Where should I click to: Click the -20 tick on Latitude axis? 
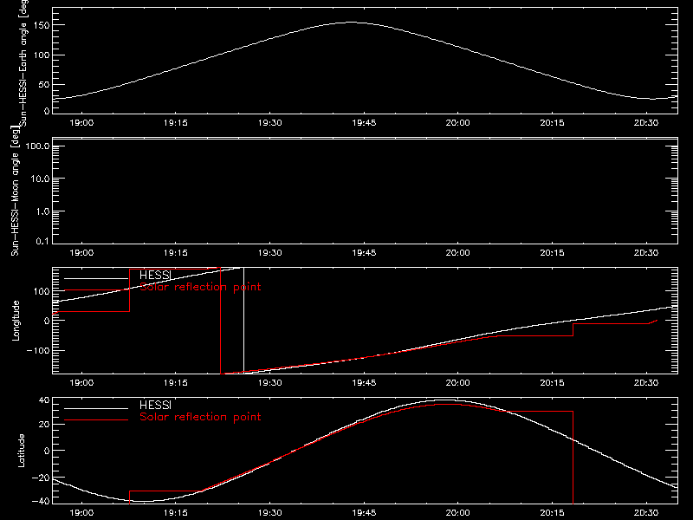41,478
